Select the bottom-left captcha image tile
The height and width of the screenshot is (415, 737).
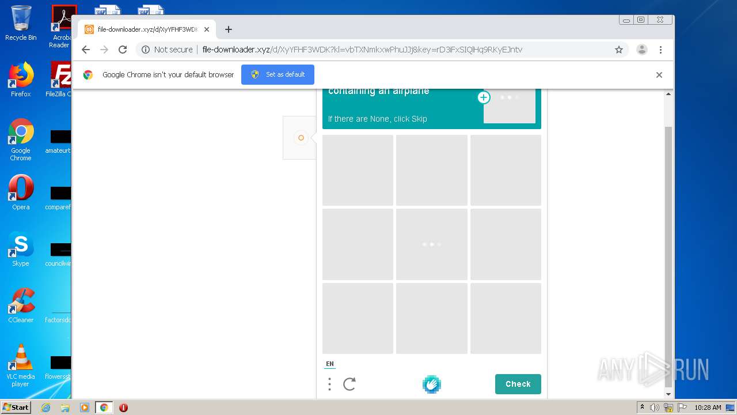[358, 318]
